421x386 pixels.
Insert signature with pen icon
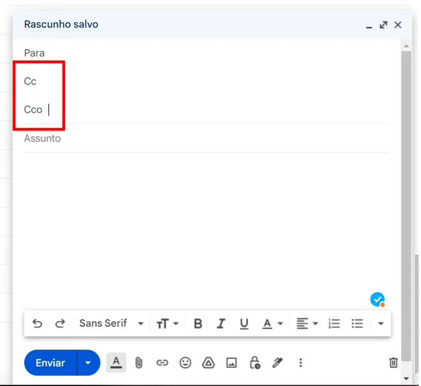(x=277, y=362)
